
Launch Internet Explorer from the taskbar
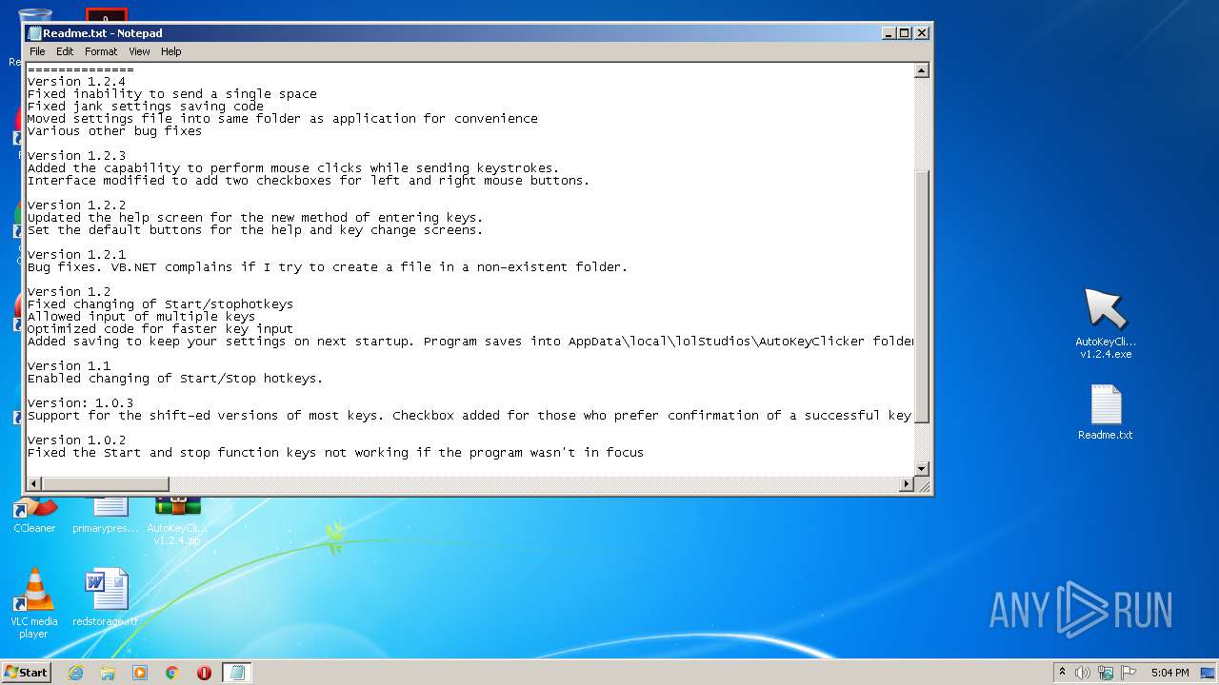point(75,673)
